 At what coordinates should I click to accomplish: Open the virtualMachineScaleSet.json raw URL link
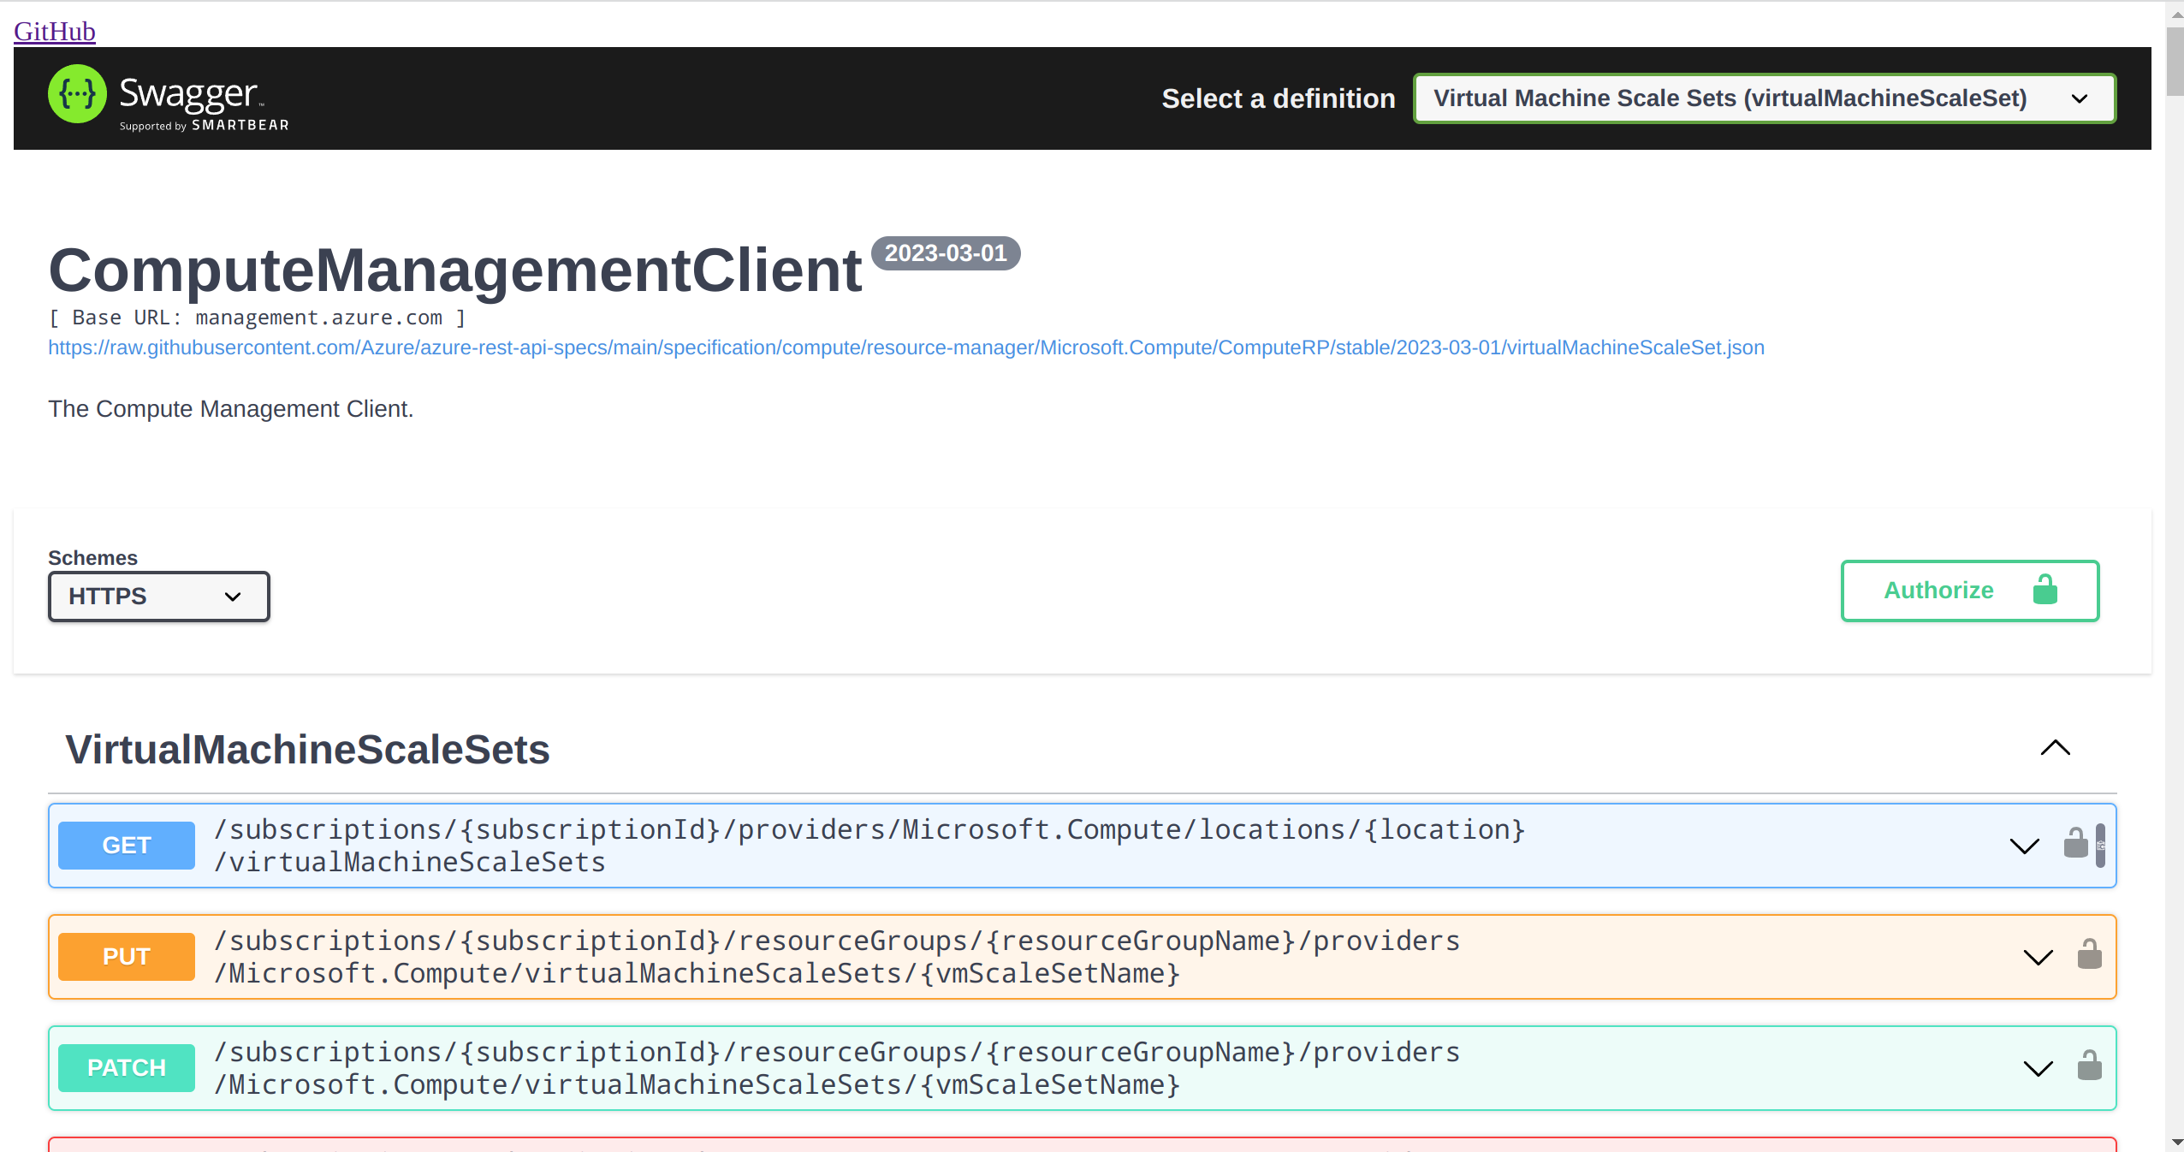[x=905, y=347]
